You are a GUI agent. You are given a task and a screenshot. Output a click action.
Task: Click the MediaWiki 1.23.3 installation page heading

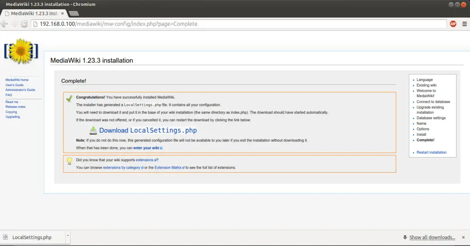[92, 60]
